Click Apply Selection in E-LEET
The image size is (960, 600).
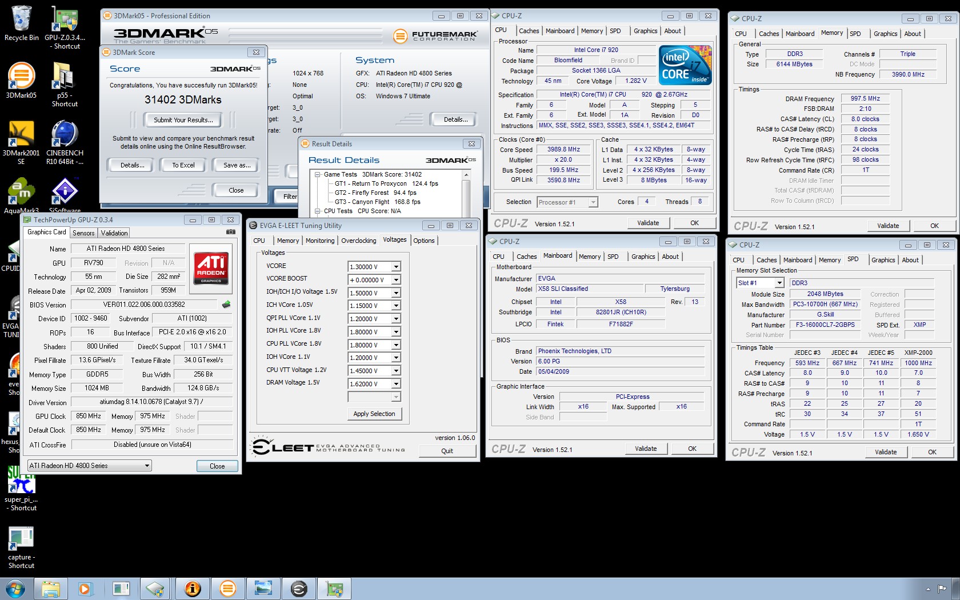(374, 414)
